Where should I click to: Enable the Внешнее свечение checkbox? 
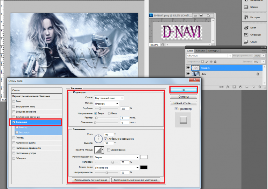click(x=14, y=112)
